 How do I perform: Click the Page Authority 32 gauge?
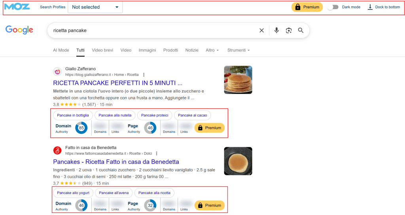pos(150,205)
